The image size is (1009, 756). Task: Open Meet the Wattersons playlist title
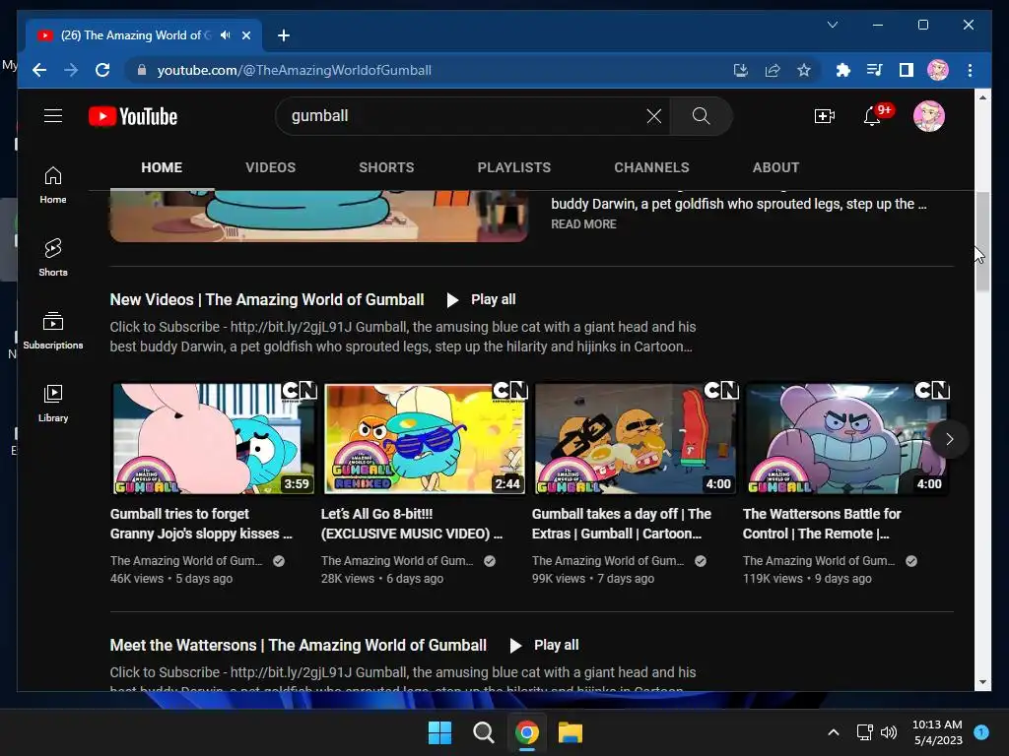pos(298,646)
